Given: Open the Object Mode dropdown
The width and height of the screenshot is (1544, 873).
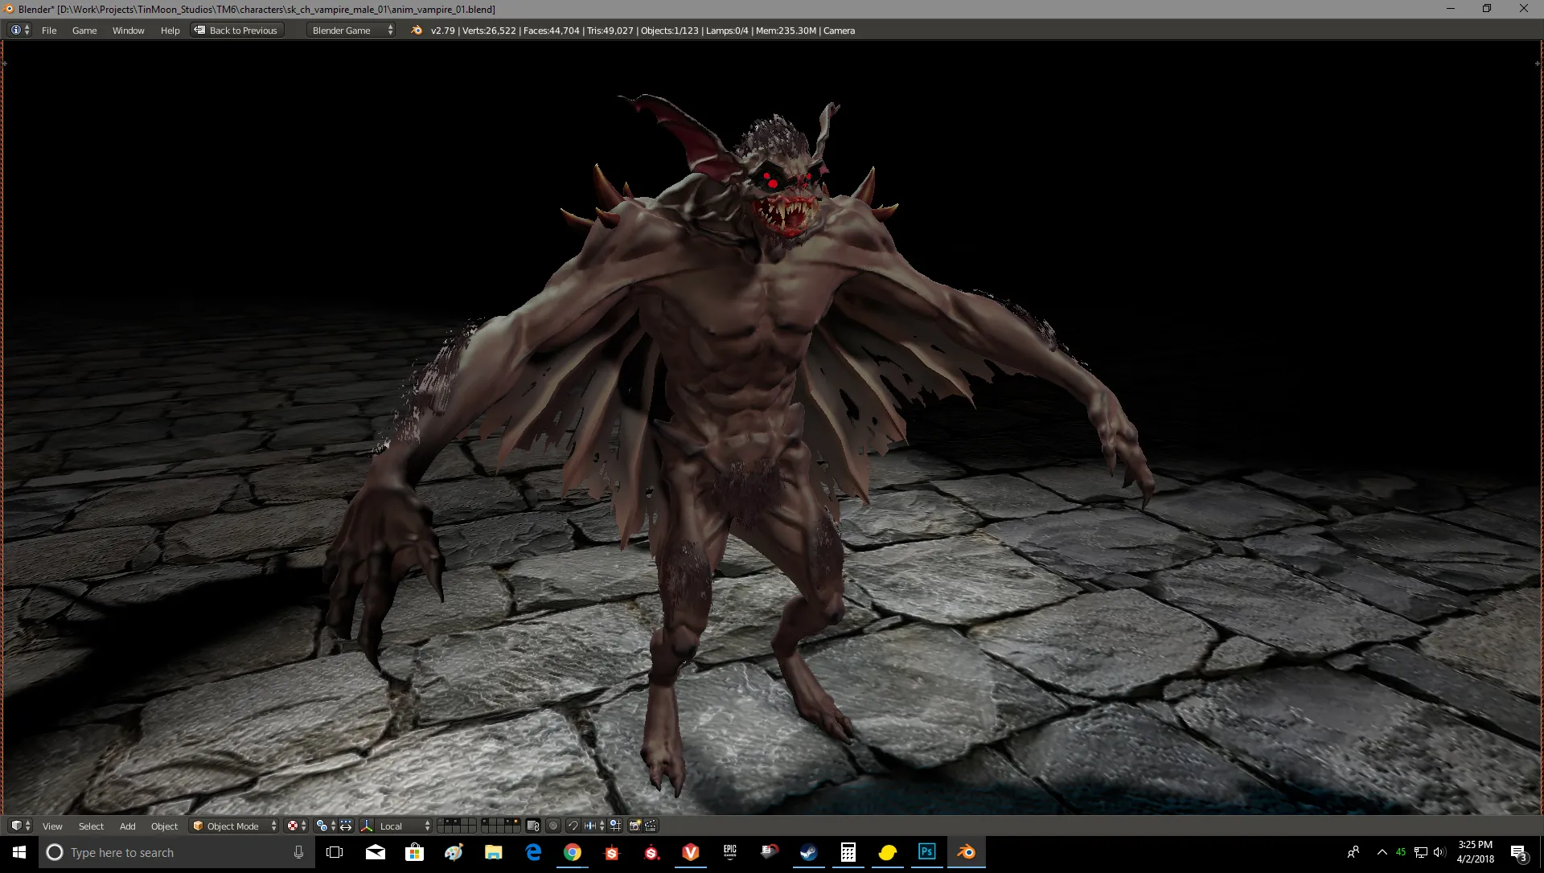Looking at the screenshot, I should click(x=234, y=826).
